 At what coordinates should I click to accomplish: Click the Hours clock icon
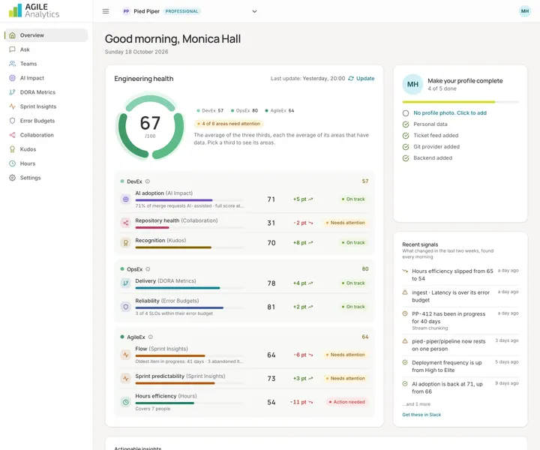pyautogui.click(x=13, y=163)
